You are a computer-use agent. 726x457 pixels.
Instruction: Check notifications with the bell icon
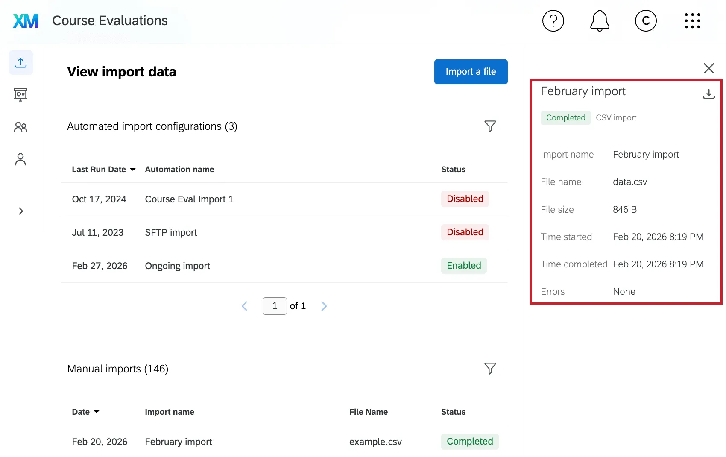click(599, 21)
